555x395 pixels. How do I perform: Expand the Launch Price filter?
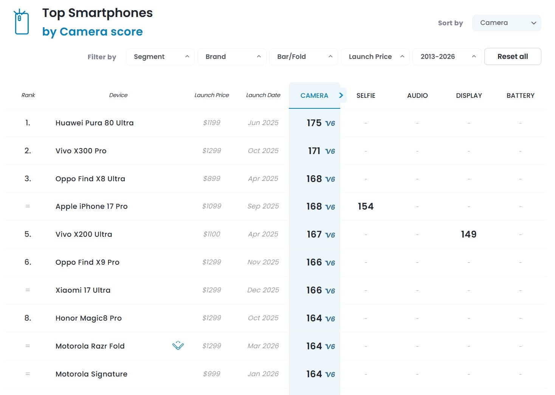tap(375, 57)
